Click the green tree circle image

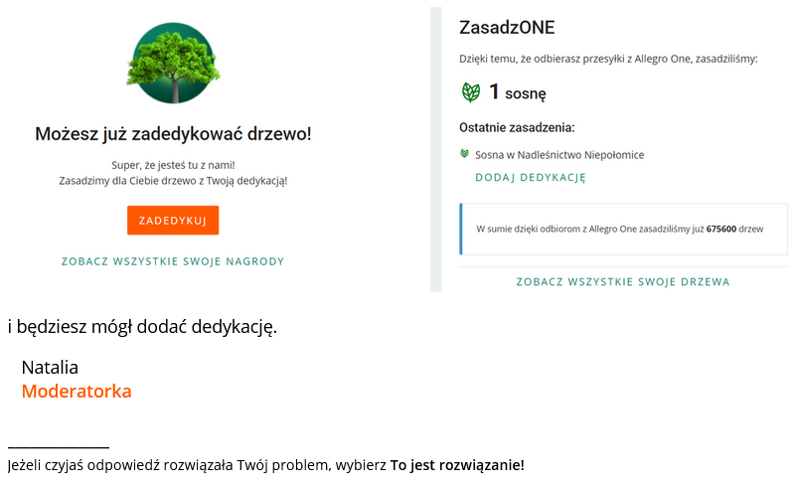(173, 65)
